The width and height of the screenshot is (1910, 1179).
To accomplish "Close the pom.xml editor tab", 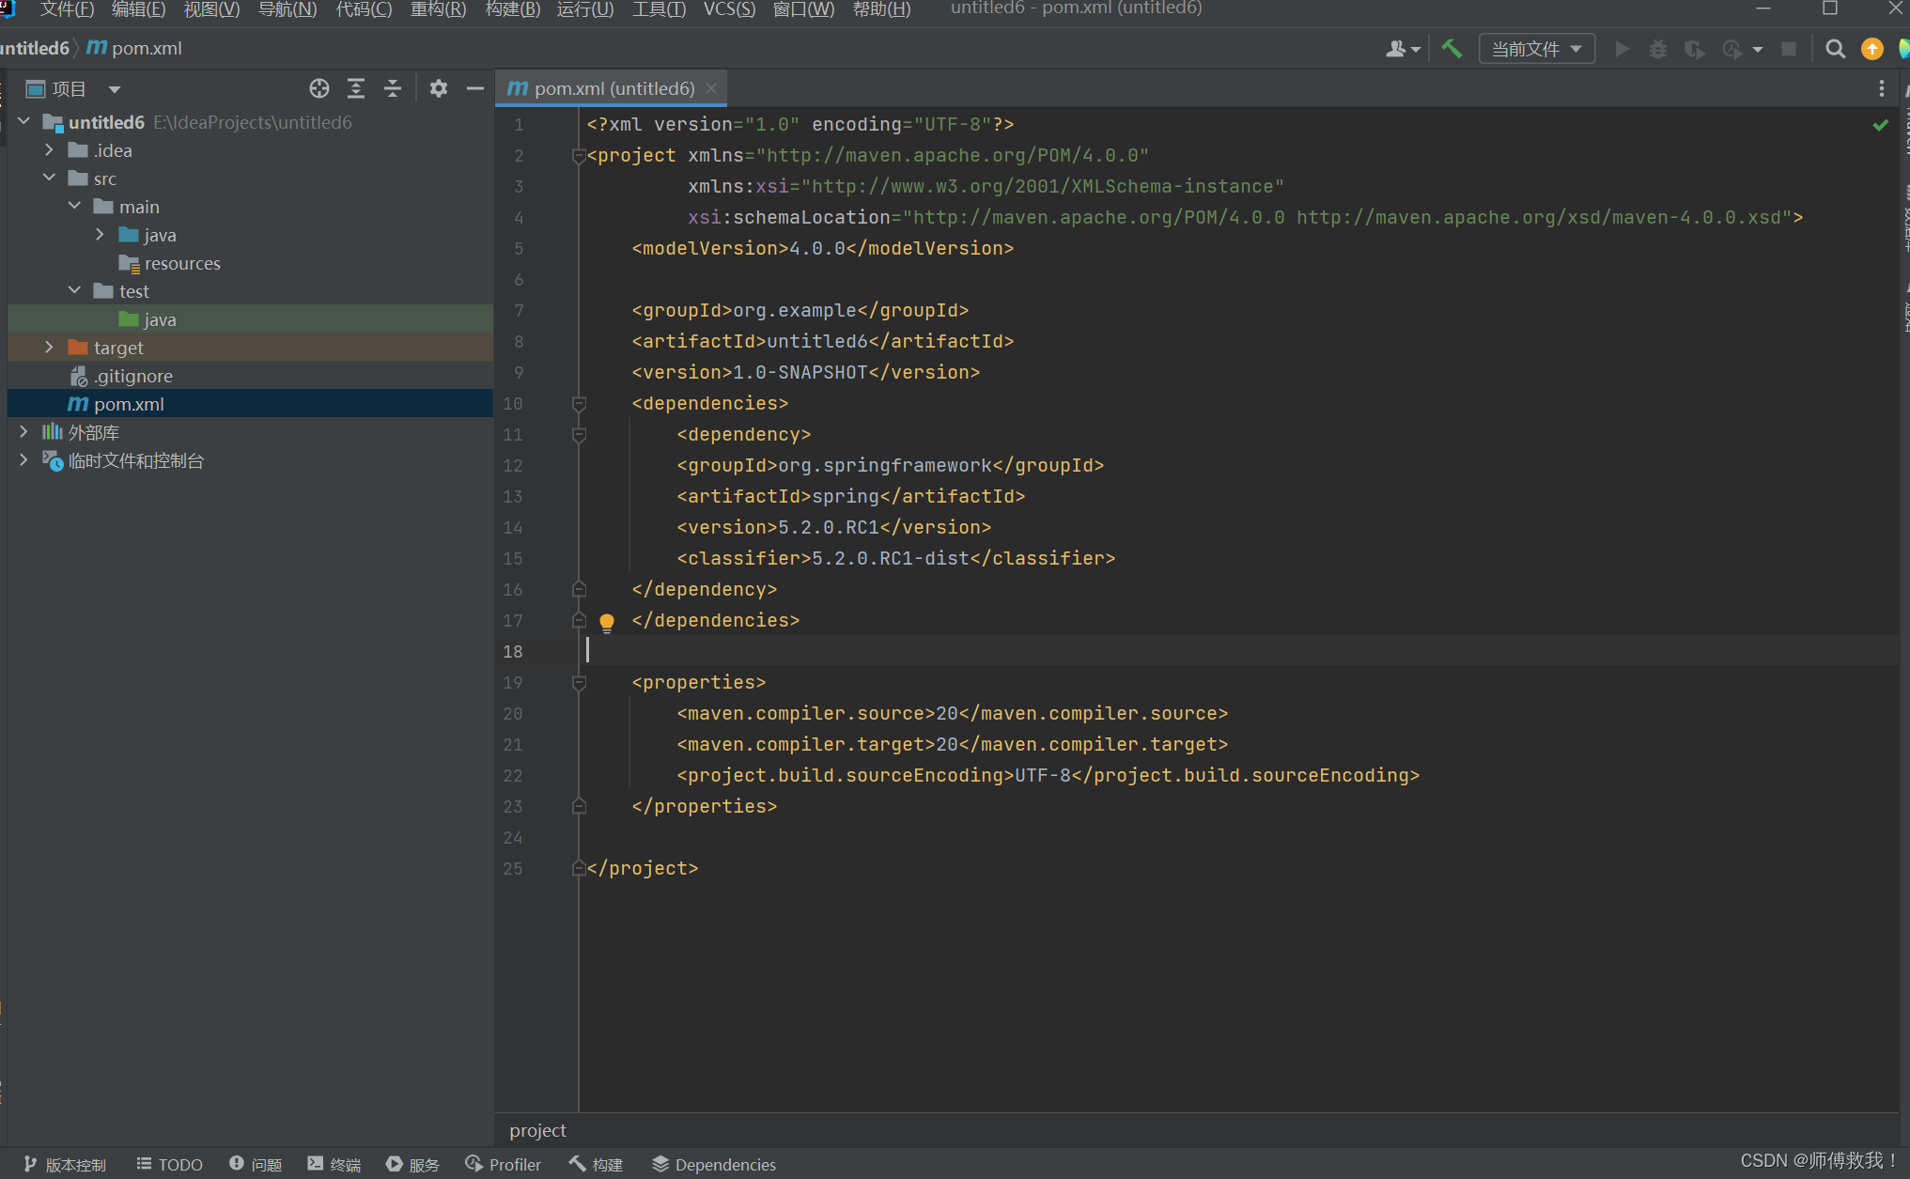I will [x=711, y=88].
